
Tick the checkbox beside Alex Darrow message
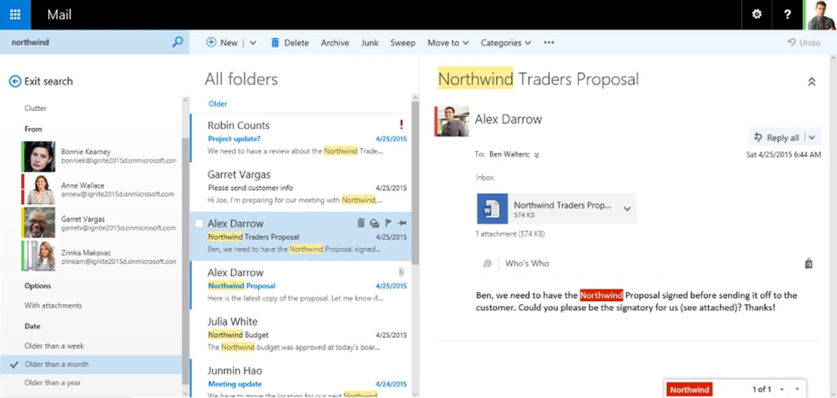point(199,223)
